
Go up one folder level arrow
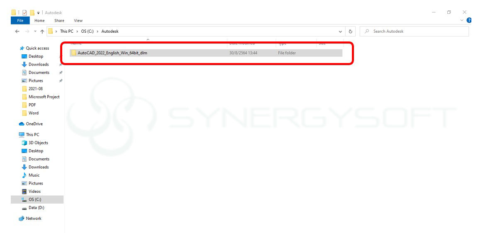click(42, 32)
